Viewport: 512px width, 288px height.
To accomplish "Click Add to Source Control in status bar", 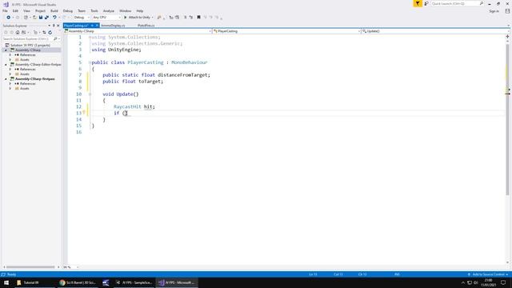I will click(x=488, y=274).
